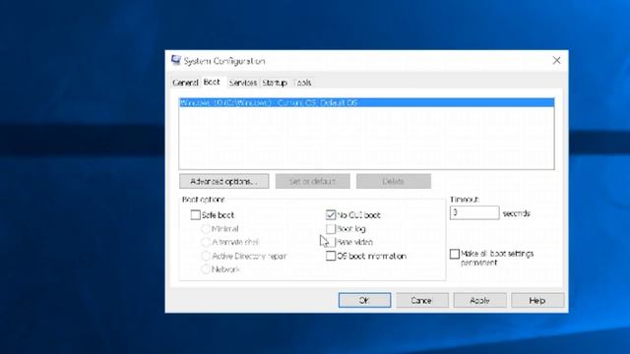Check Make all boot settings permanent
The width and height of the screenshot is (630, 354).
click(455, 254)
